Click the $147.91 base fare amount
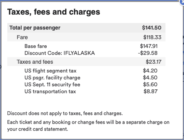 point(149,46)
